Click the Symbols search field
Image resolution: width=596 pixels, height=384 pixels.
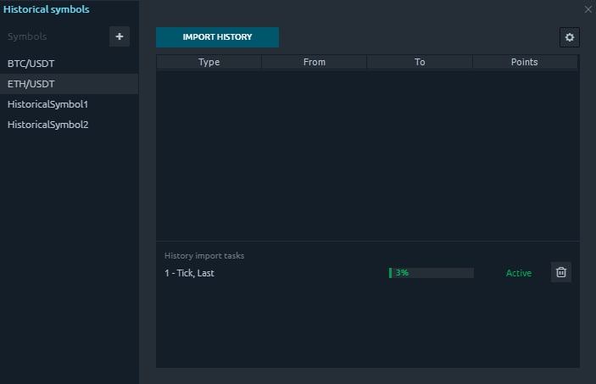coord(55,36)
